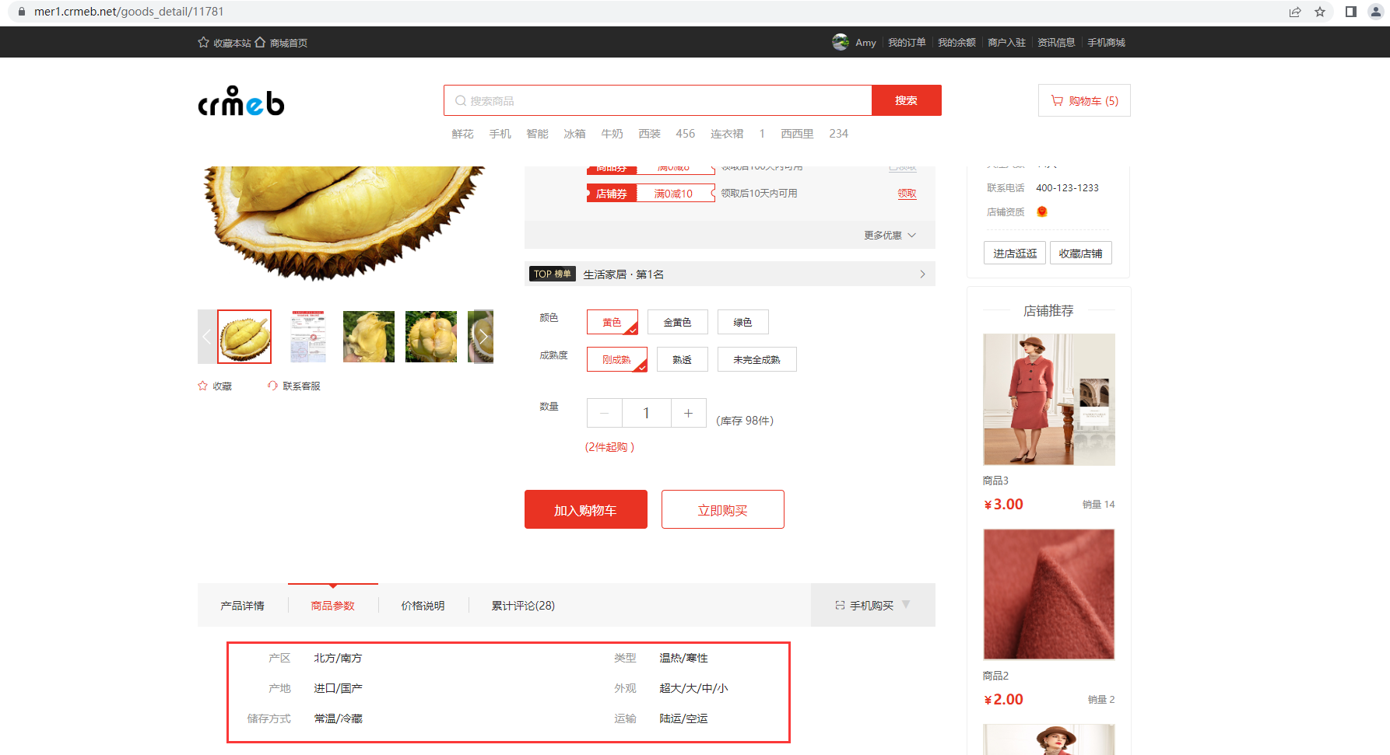Open the 手机购买 dropdown
This screenshot has height=755, width=1390.
872,605
